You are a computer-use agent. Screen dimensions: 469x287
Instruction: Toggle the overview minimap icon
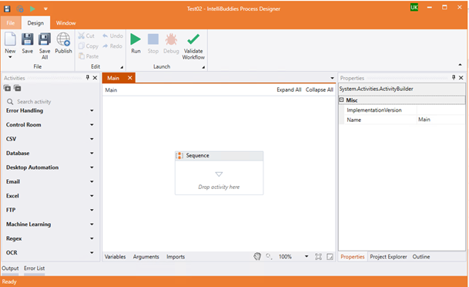330,257
